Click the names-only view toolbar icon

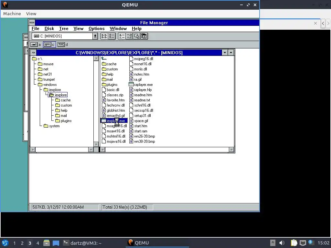[x=104, y=36]
